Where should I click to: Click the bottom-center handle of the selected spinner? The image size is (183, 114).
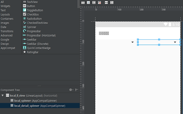pyautogui.click(x=159, y=45)
